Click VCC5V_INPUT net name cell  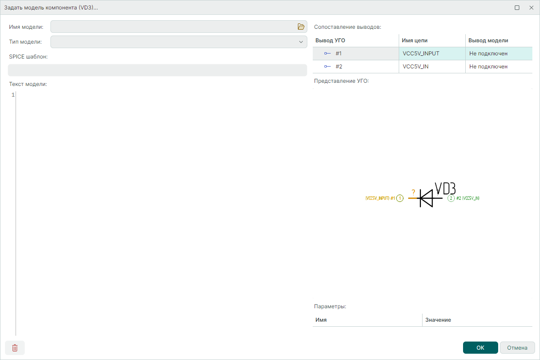(x=432, y=54)
